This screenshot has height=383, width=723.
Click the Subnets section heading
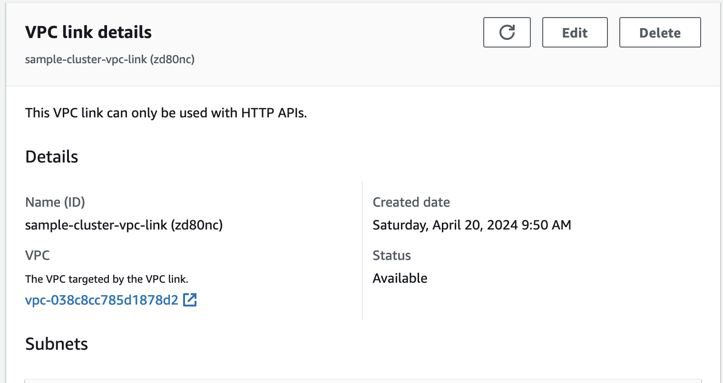tap(56, 344)
